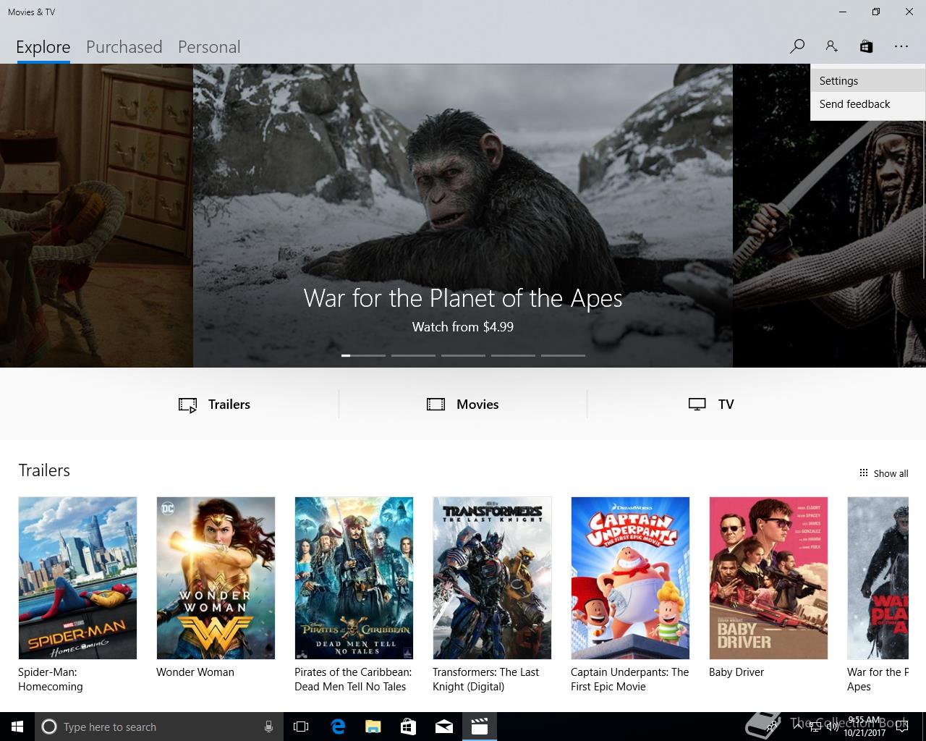This screenshot has height=741, width=926.
Task: Launch Microsoft Edge from taskbar
Action: (338, 727)
